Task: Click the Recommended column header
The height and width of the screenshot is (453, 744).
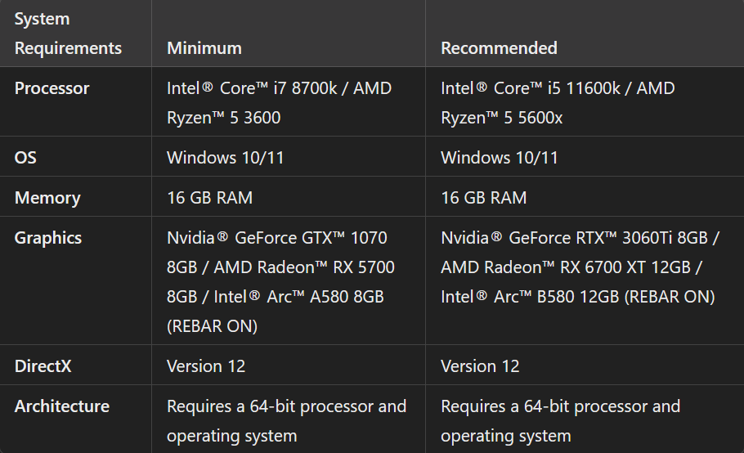Action: [499, 48]
